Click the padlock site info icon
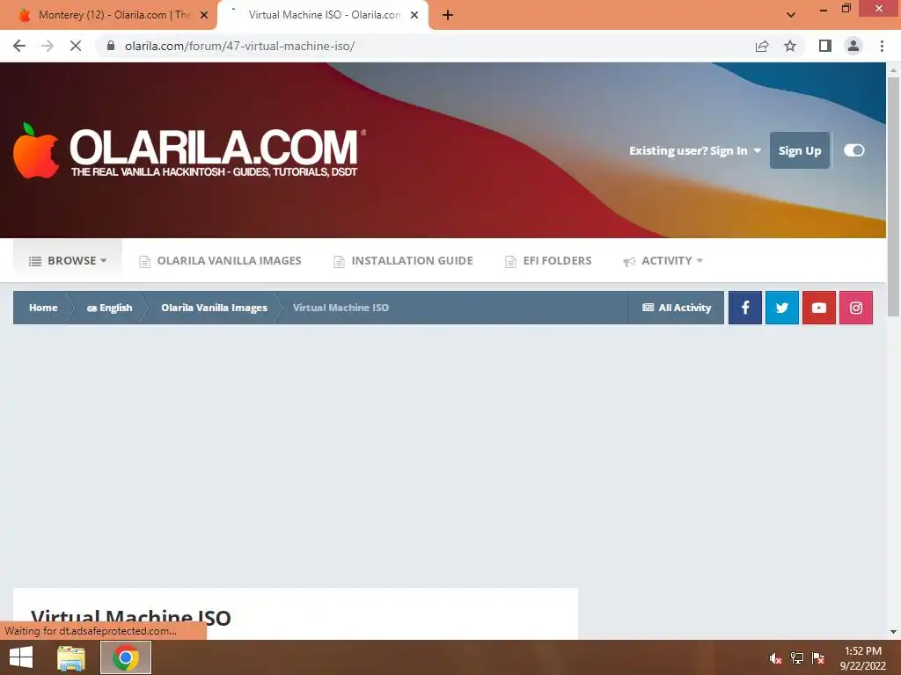Viewport: 901px width, 675px height. pos(111,46)
